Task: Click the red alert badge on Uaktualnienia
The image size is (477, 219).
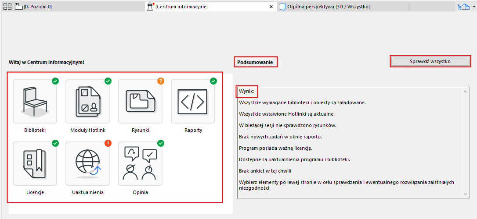Action: pos(108,143)
